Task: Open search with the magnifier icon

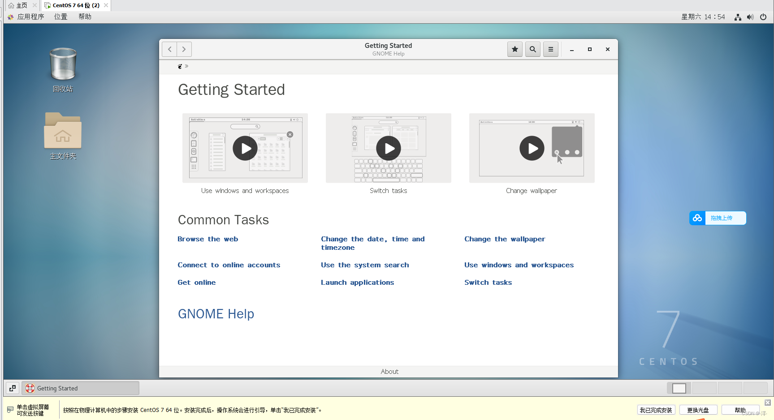Action: [533, 49]
